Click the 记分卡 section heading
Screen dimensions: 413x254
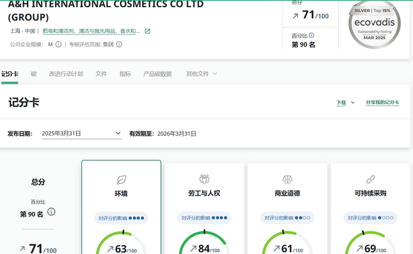(x=24, y=102)
